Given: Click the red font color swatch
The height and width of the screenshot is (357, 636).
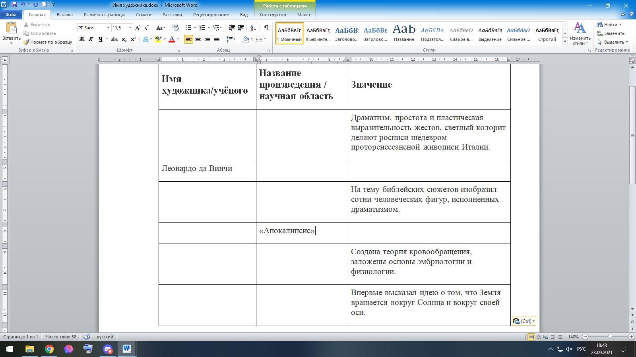Looking at the screenshot, I should [x=172, y=39].
